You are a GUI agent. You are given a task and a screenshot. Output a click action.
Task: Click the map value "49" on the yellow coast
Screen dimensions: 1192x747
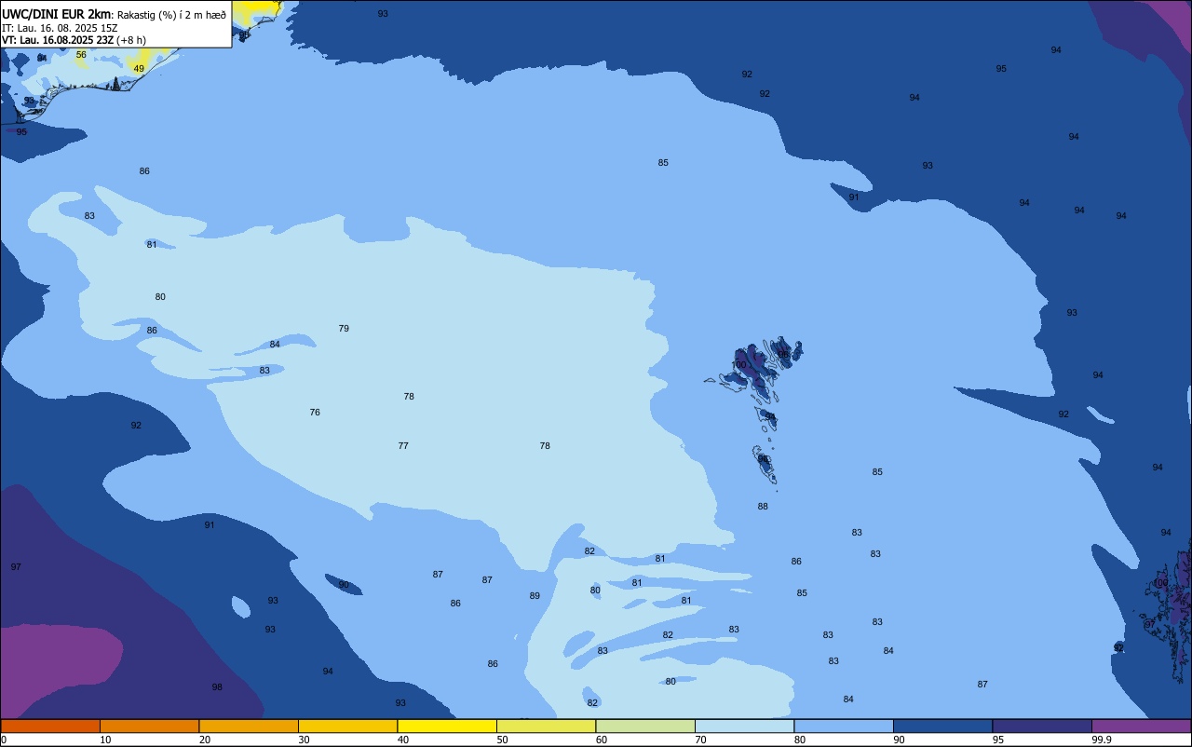click(139, 69)
